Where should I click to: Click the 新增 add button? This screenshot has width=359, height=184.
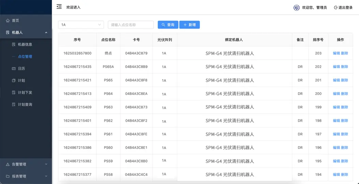point(190,25)
